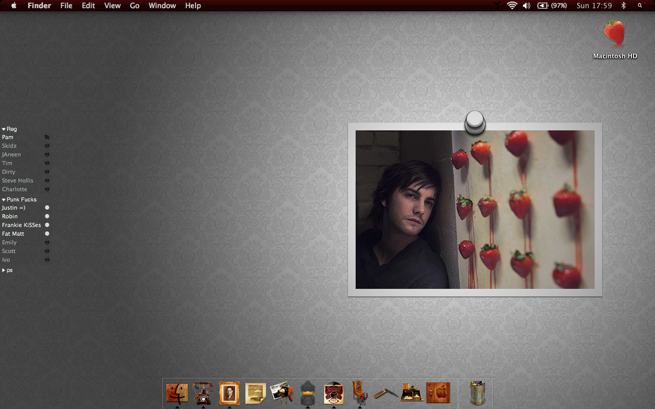Select contact Emily
The image size is (655, 409).
tap(9, 242)
